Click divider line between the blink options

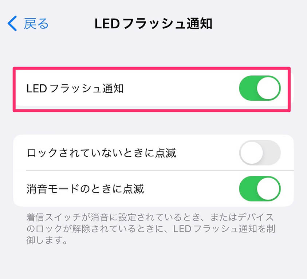pos(160,171)
